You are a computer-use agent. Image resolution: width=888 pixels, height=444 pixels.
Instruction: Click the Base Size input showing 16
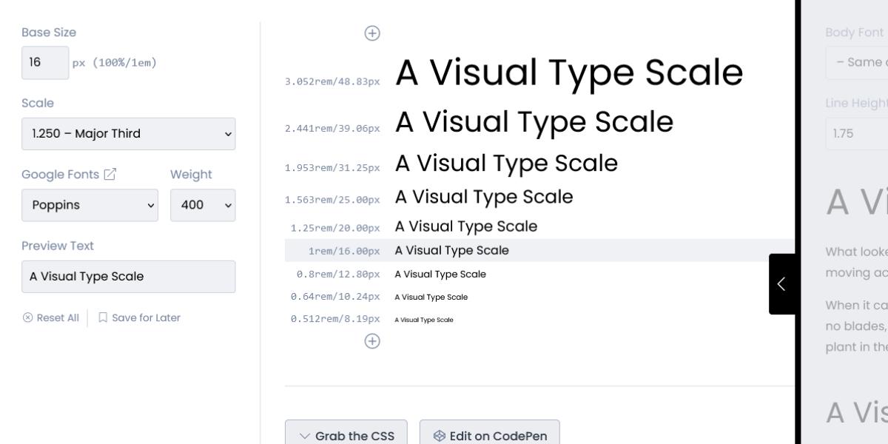pyautogui.click(x=44, y=62)
